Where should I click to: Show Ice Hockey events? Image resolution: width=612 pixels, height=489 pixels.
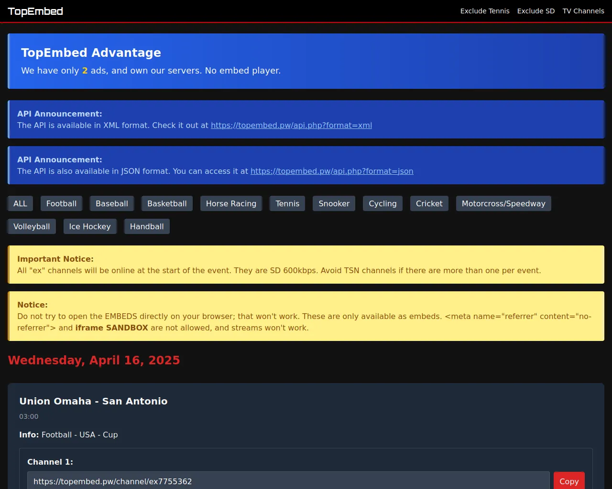click(90, 226)
